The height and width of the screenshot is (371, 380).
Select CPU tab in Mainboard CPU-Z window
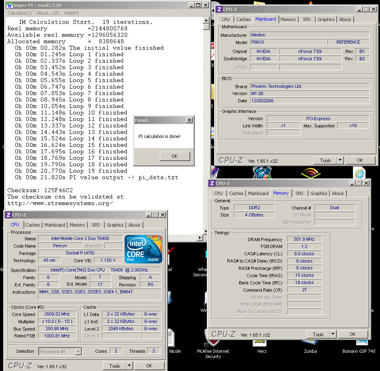[x=225, y=19]
